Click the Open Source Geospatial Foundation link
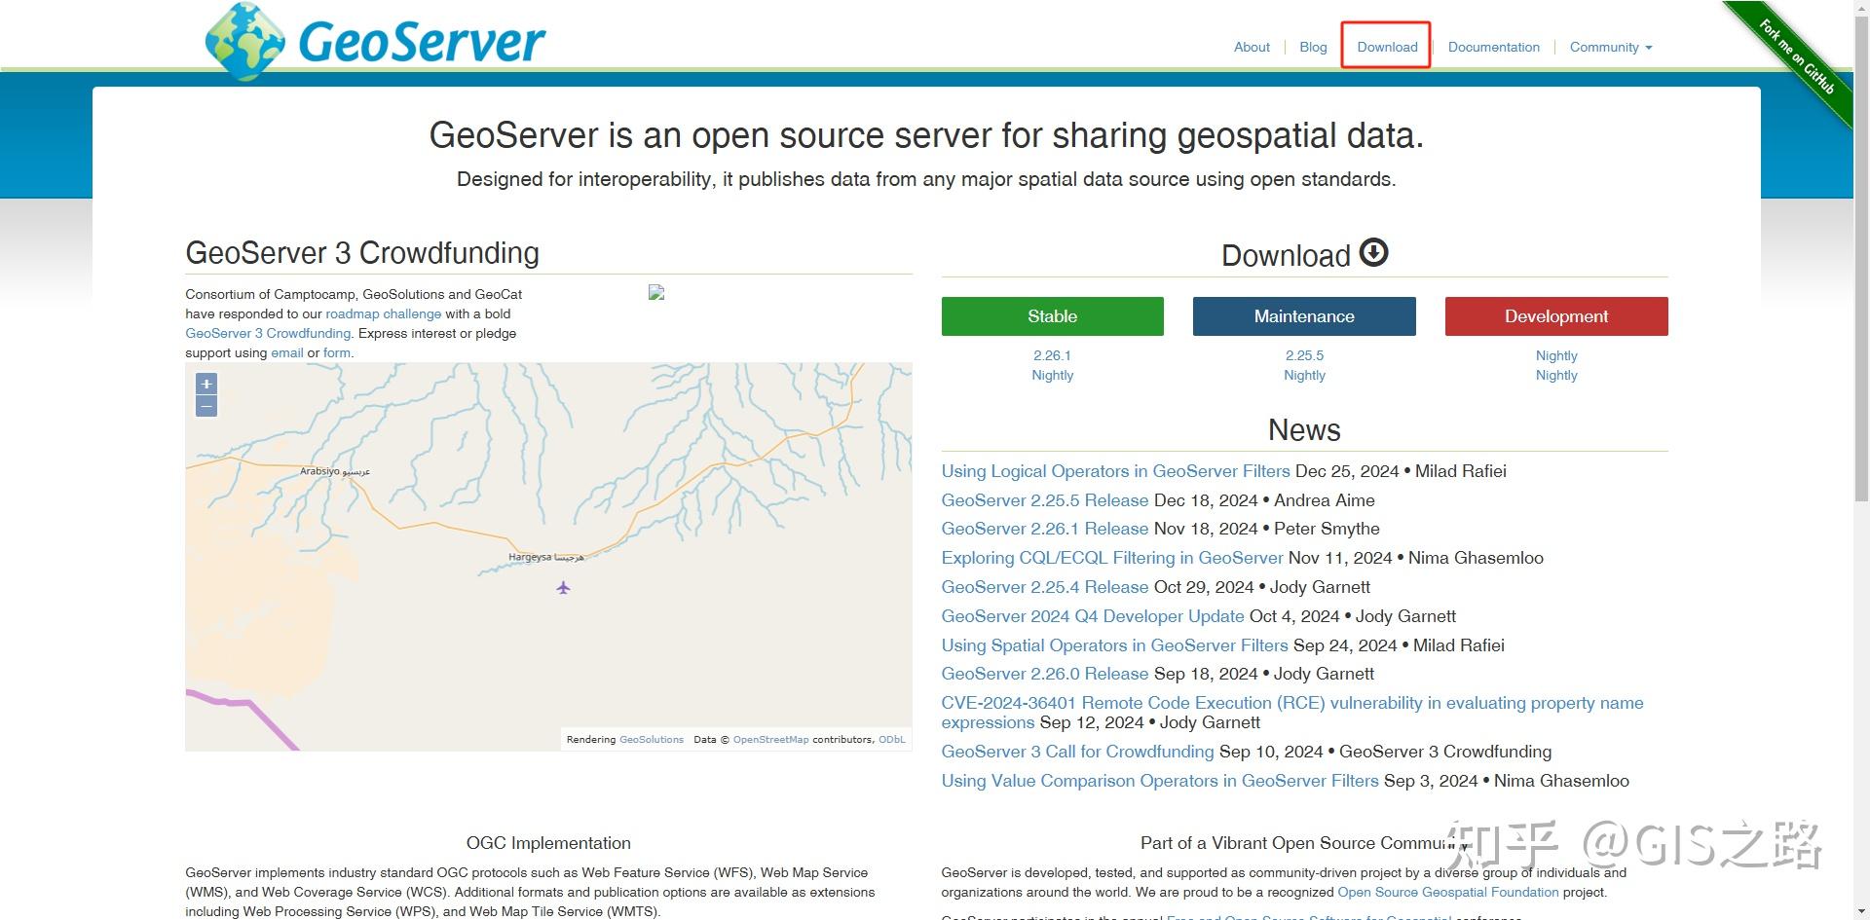Screen dimensions: 1870x920 coord(1448,891)
